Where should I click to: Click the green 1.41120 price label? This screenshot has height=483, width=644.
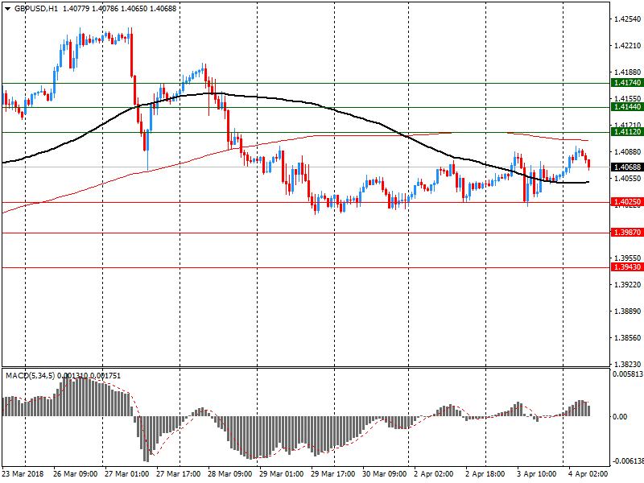[626, 132]
